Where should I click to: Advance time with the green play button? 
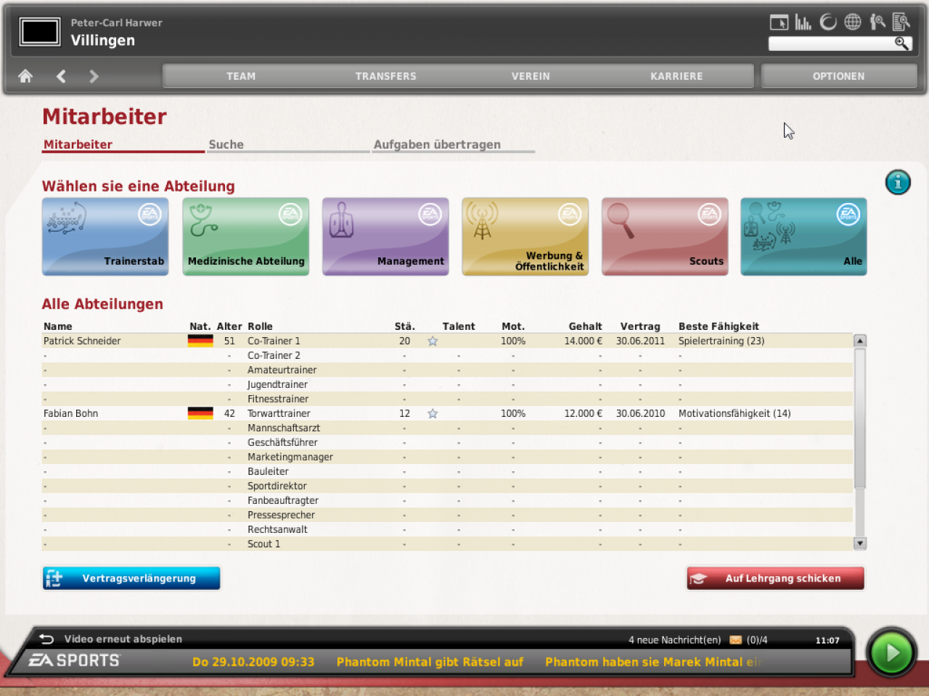pyautogui.click(x=891, y=652)
